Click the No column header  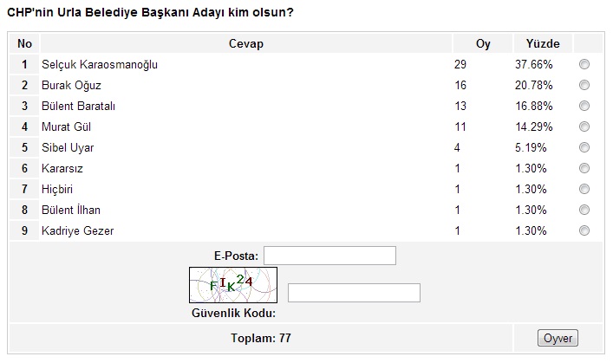(x=24, y=44)
